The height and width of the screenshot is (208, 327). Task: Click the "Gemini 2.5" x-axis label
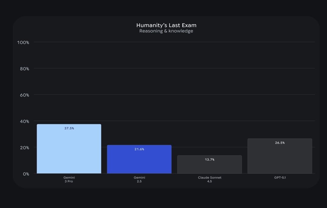139,179
